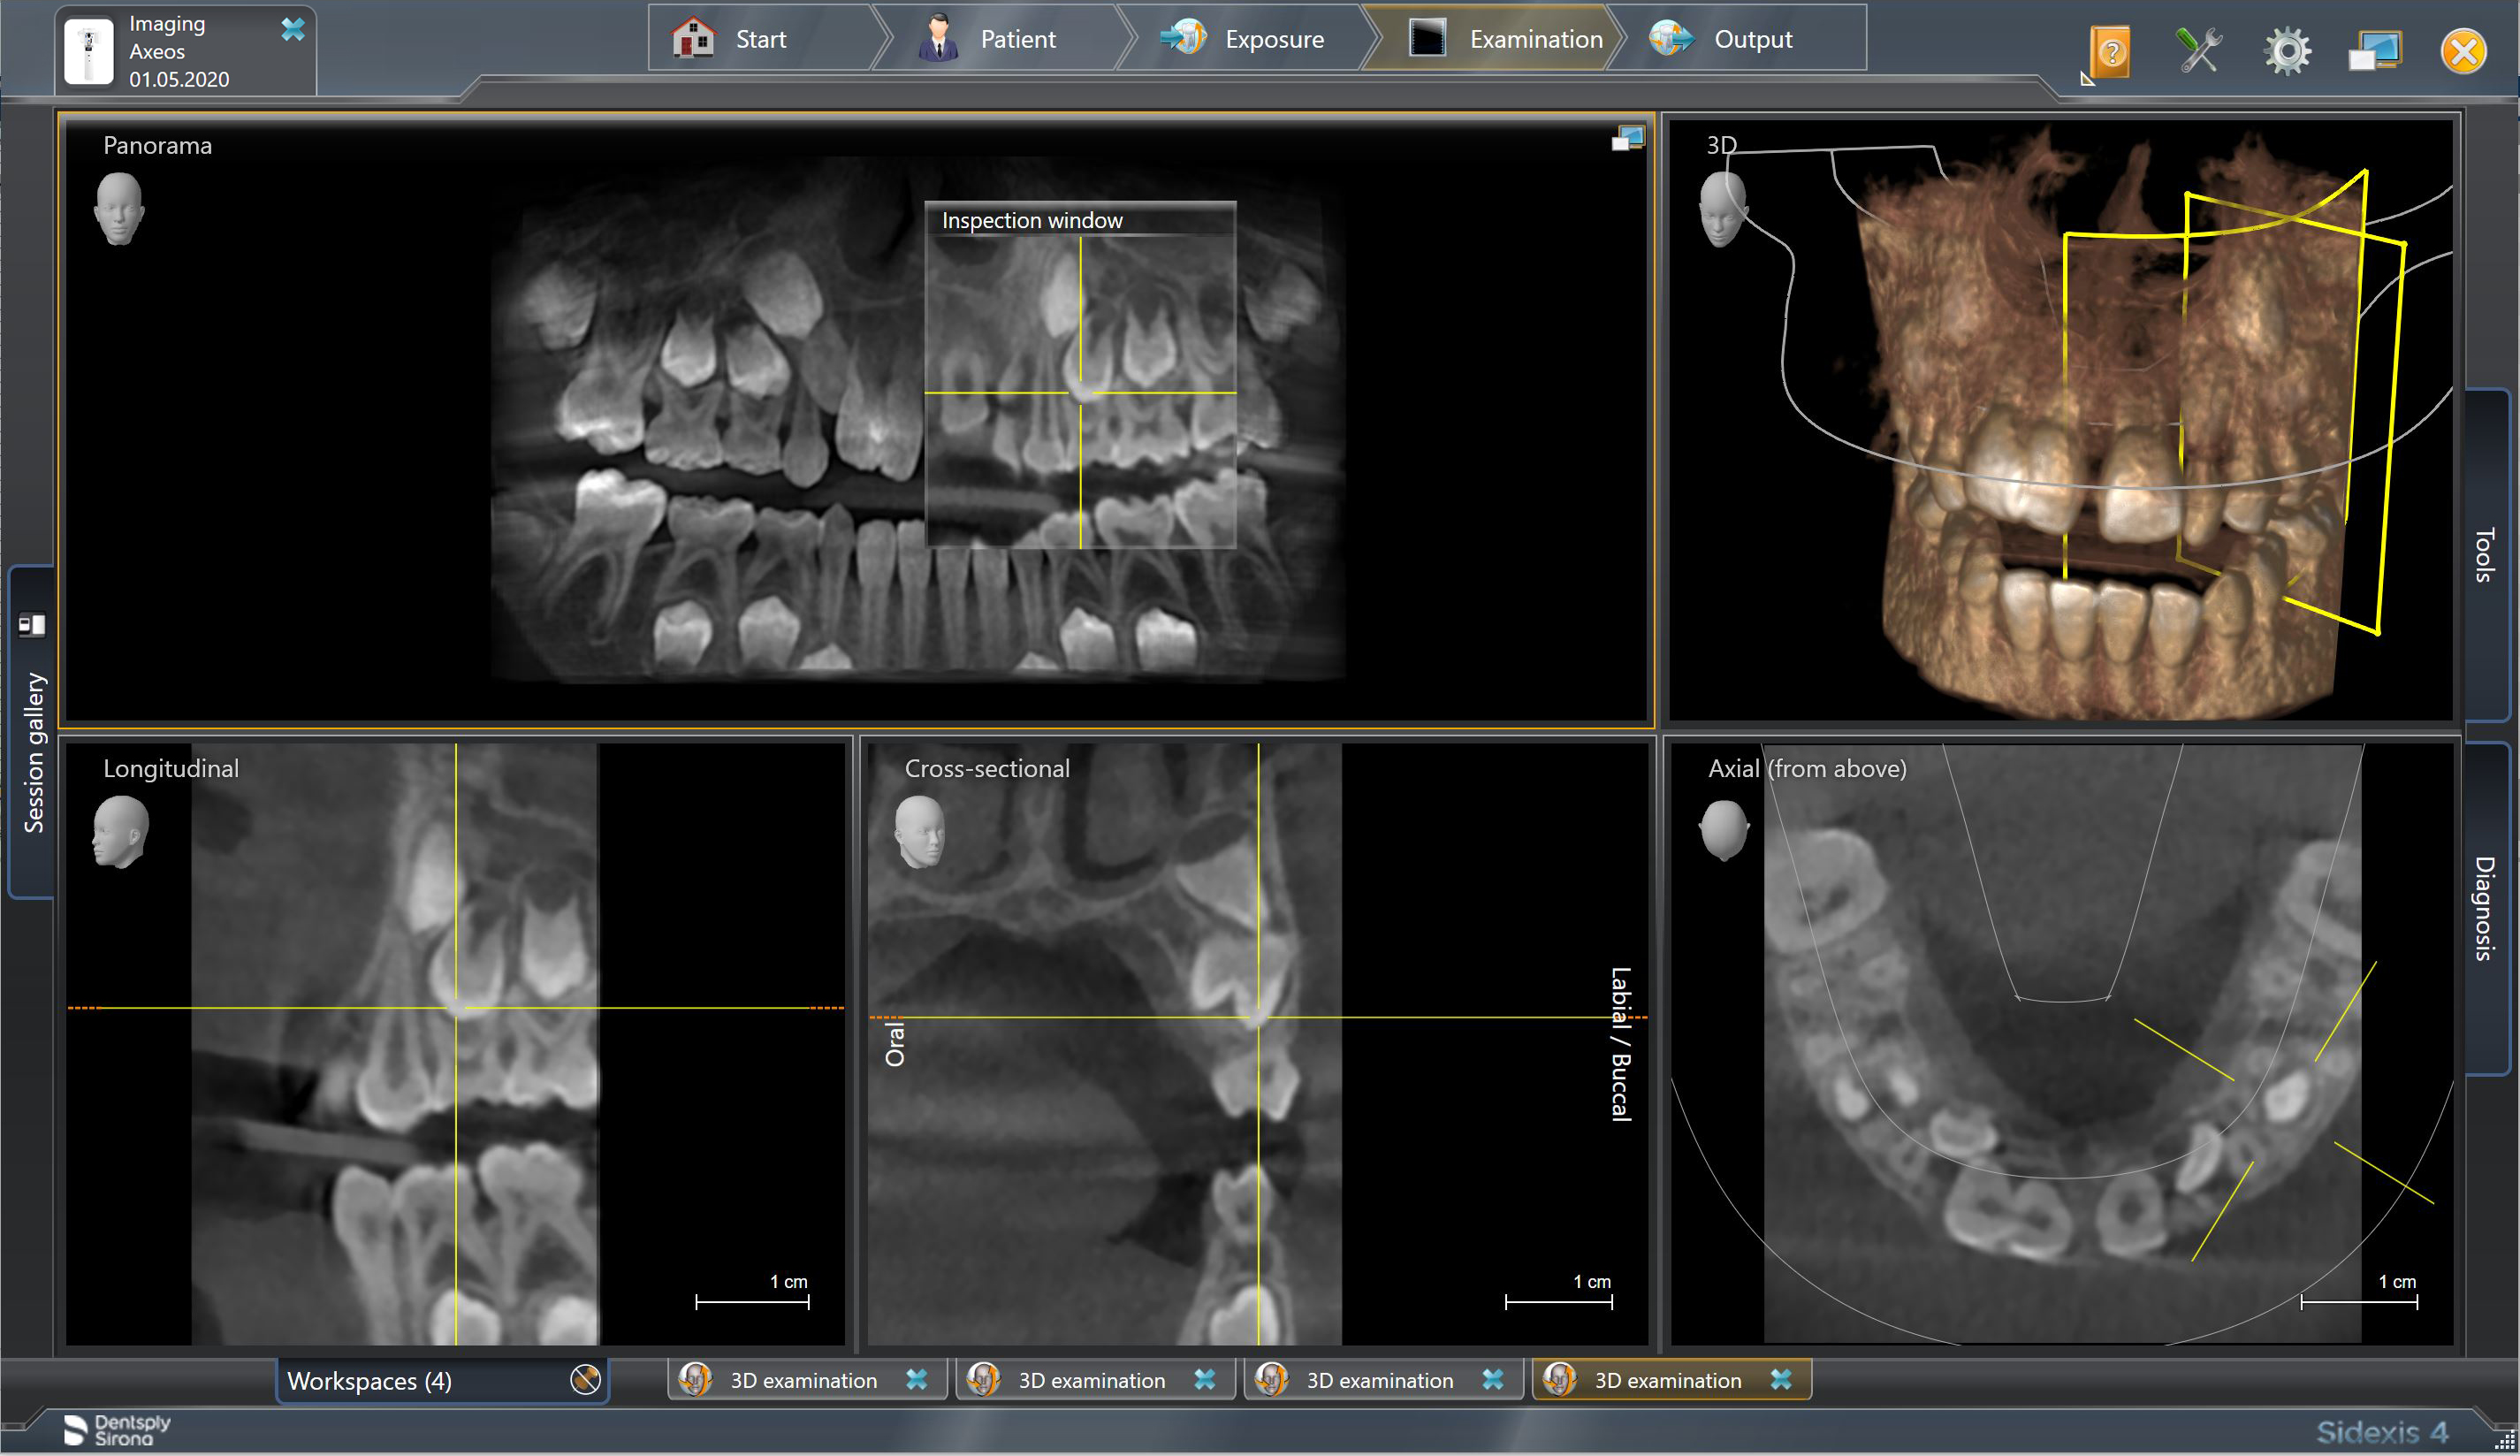
Task: Open the help book icon
Action: (x=2110, y=52)
